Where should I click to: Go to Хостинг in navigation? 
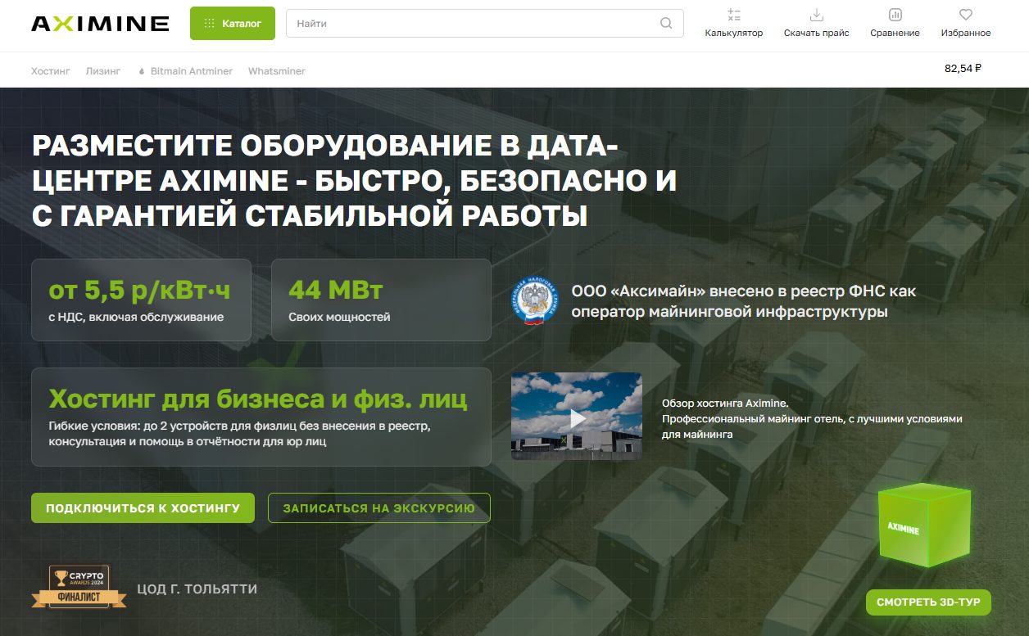coord(51,71)
